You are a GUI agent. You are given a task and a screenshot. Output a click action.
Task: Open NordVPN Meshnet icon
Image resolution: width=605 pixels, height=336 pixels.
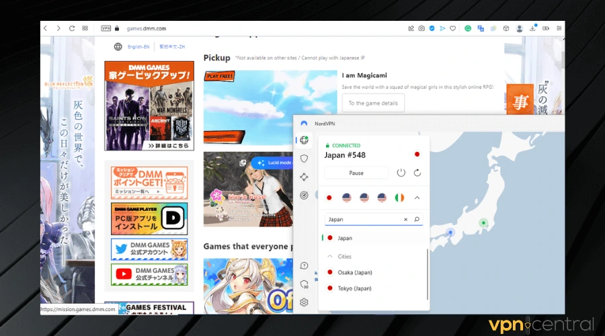click(x=304, y=177)
